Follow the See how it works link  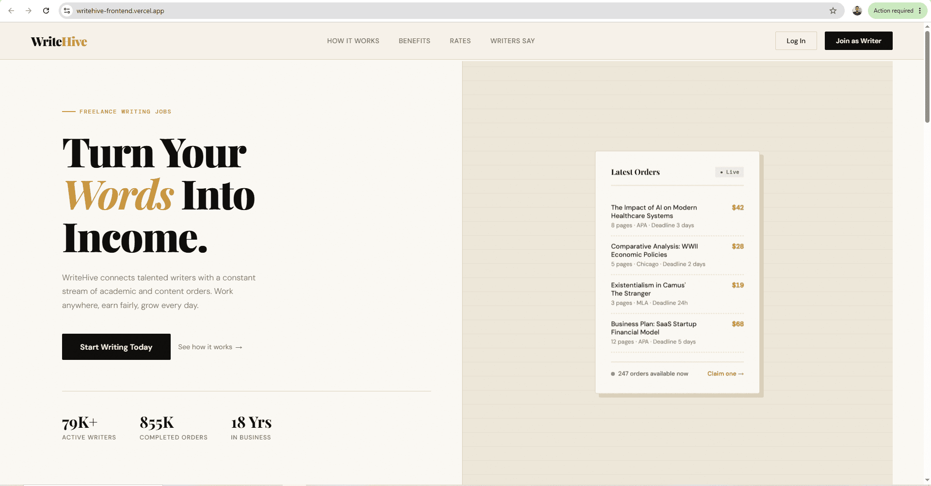pos(210,347)
